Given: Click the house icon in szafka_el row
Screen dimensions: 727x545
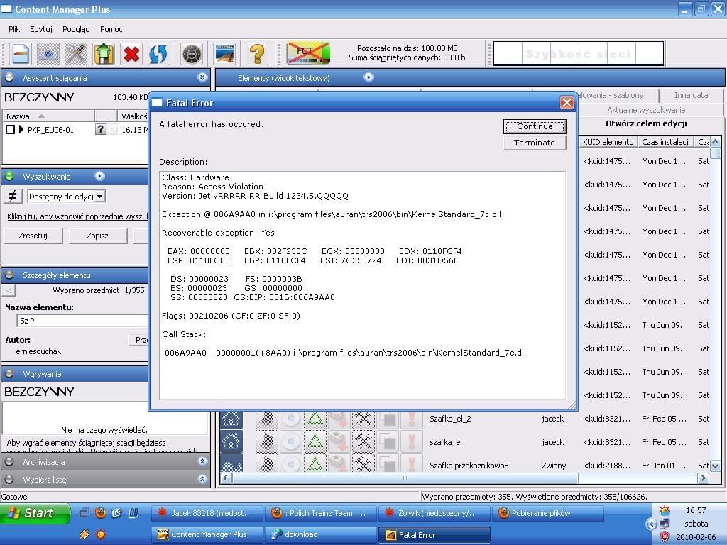Looking at the screenshot, I should (231, 442).
